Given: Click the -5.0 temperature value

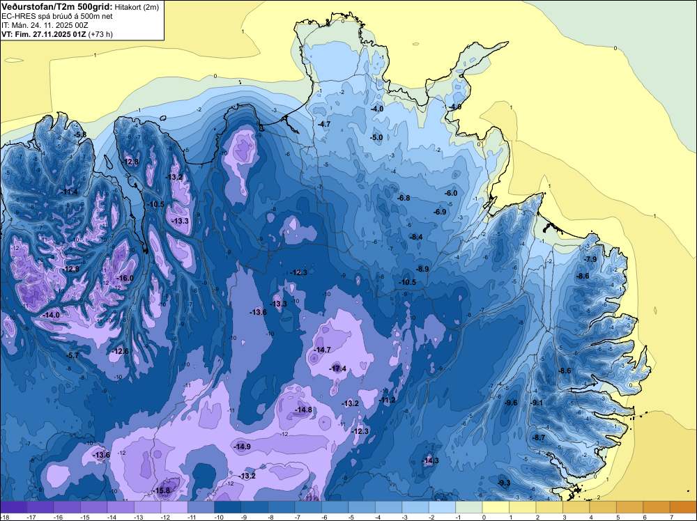Looking at the screenshot, I should [376, 138].
